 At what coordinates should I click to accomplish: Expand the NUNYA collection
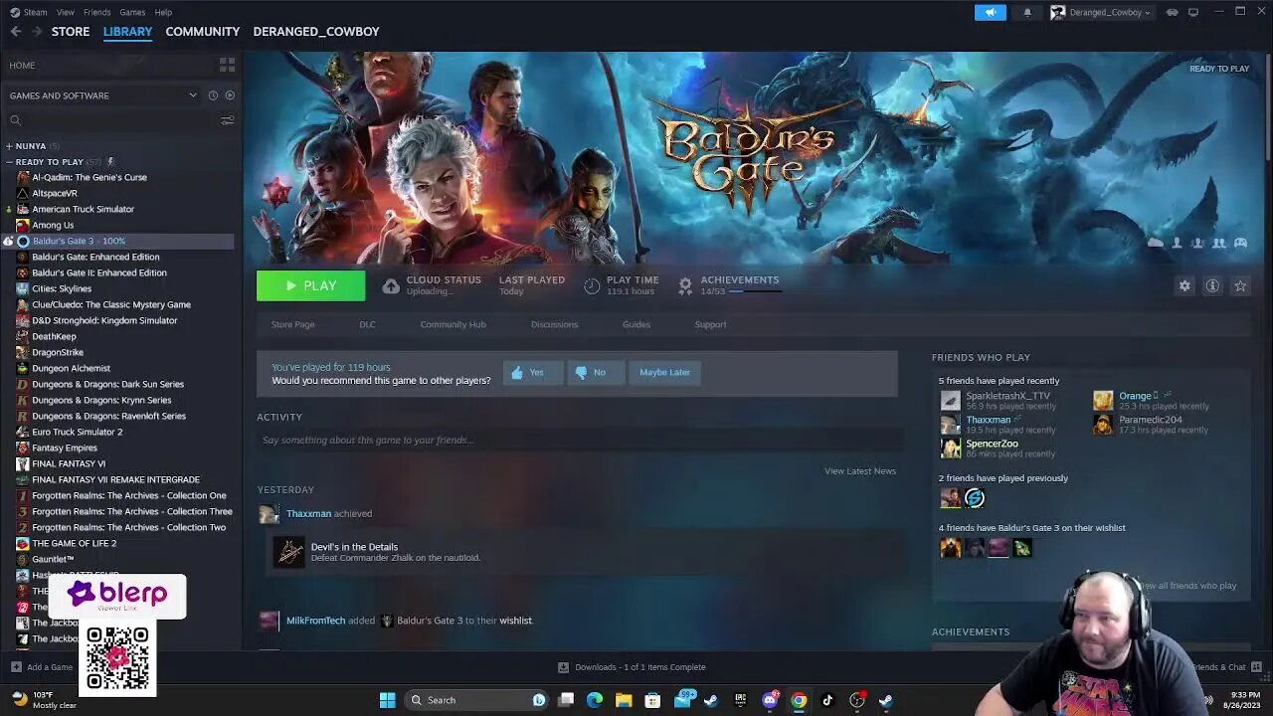9,146
